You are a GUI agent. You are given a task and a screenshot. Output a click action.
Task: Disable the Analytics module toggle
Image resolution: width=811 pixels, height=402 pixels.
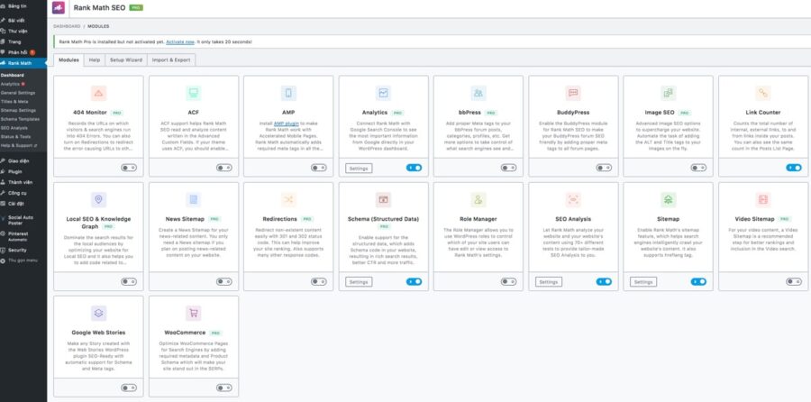[x=414, y=168]
